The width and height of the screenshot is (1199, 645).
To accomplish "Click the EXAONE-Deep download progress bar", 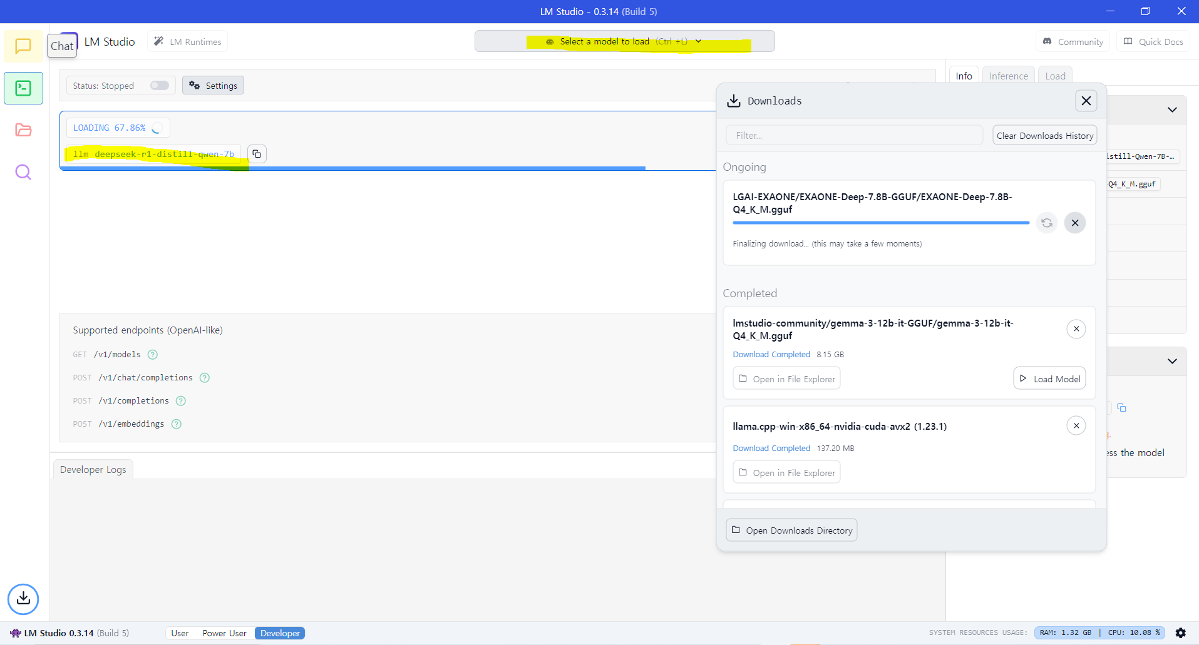I will coord(881,223).
